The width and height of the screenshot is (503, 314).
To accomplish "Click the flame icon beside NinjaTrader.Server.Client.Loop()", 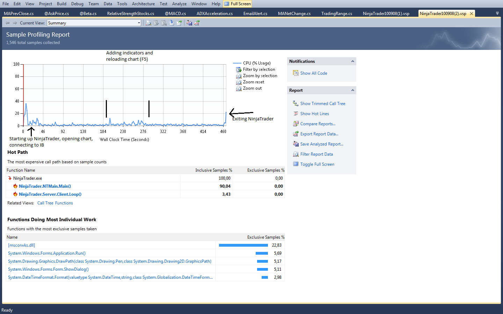I will pos(15,194).
